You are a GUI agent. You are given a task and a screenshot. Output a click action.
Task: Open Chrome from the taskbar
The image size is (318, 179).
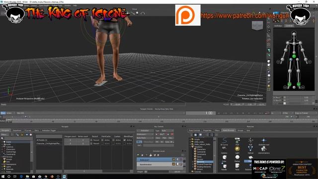coord(46,177)
